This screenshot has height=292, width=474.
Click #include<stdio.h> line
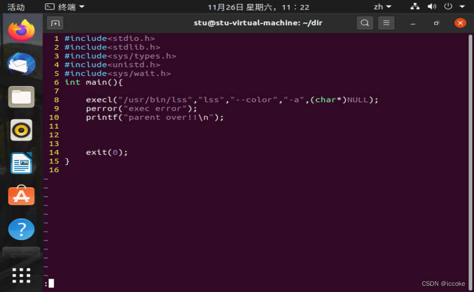(110, 39)
